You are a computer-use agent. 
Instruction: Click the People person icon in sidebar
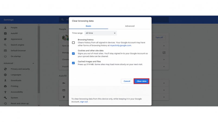pos(5,28)
